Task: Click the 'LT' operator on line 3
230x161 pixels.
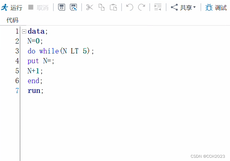Action: (74, 51)
